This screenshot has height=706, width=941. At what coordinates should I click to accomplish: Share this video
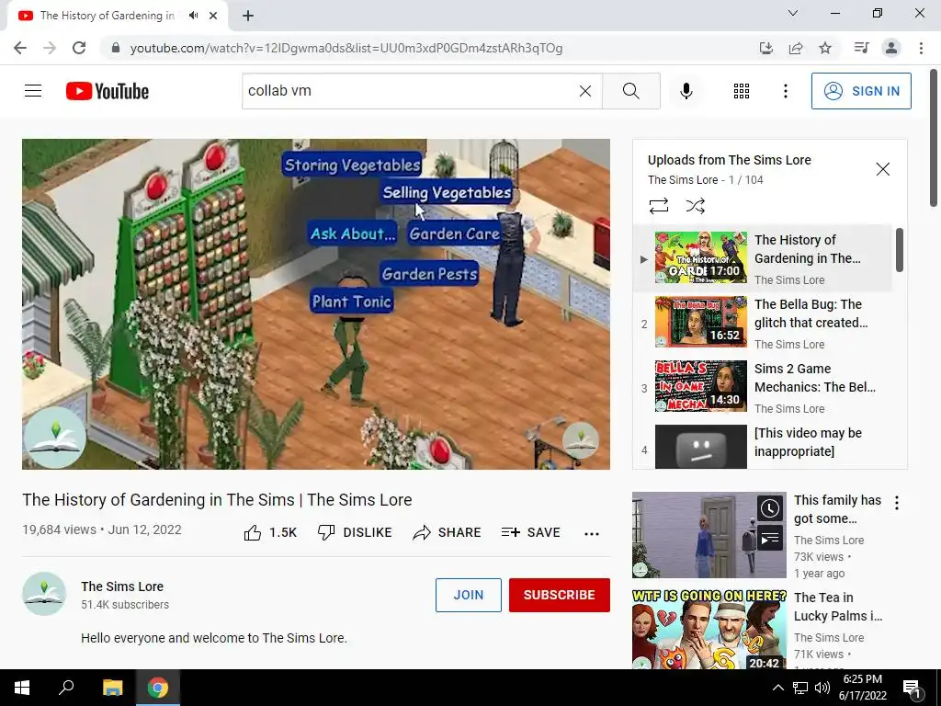(x=448, y=532)
